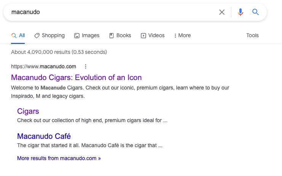Open the Cigars sitelink

(28, 111)
